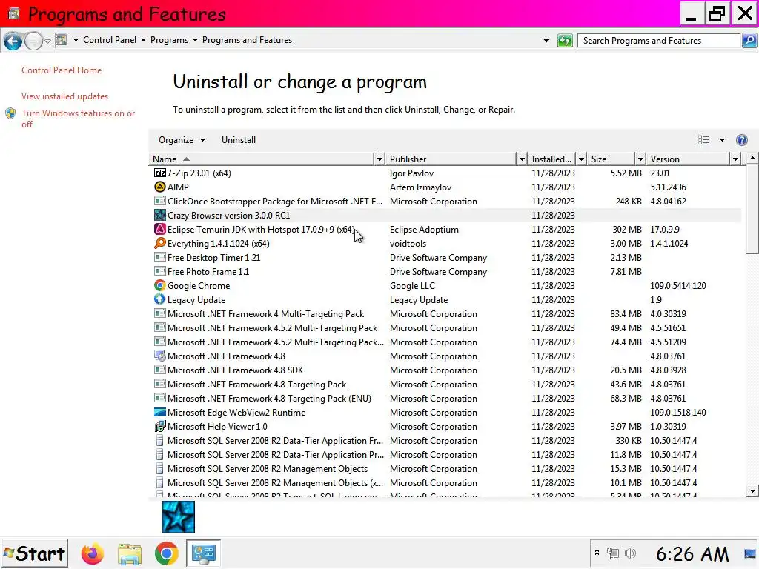Click the large Crazy Browser details pane thumbnail
This screenshot has height=569, width=759.
pos(178,516)
